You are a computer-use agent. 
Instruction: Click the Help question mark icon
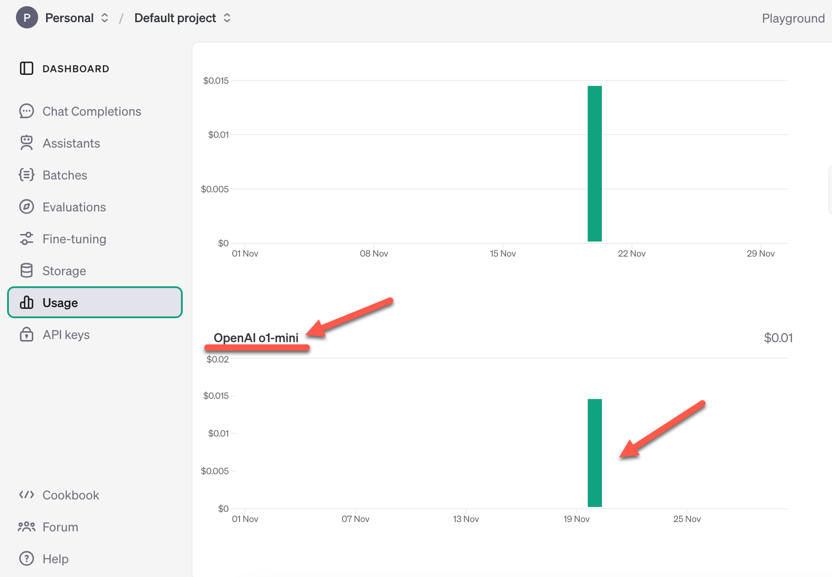(27, 559)
